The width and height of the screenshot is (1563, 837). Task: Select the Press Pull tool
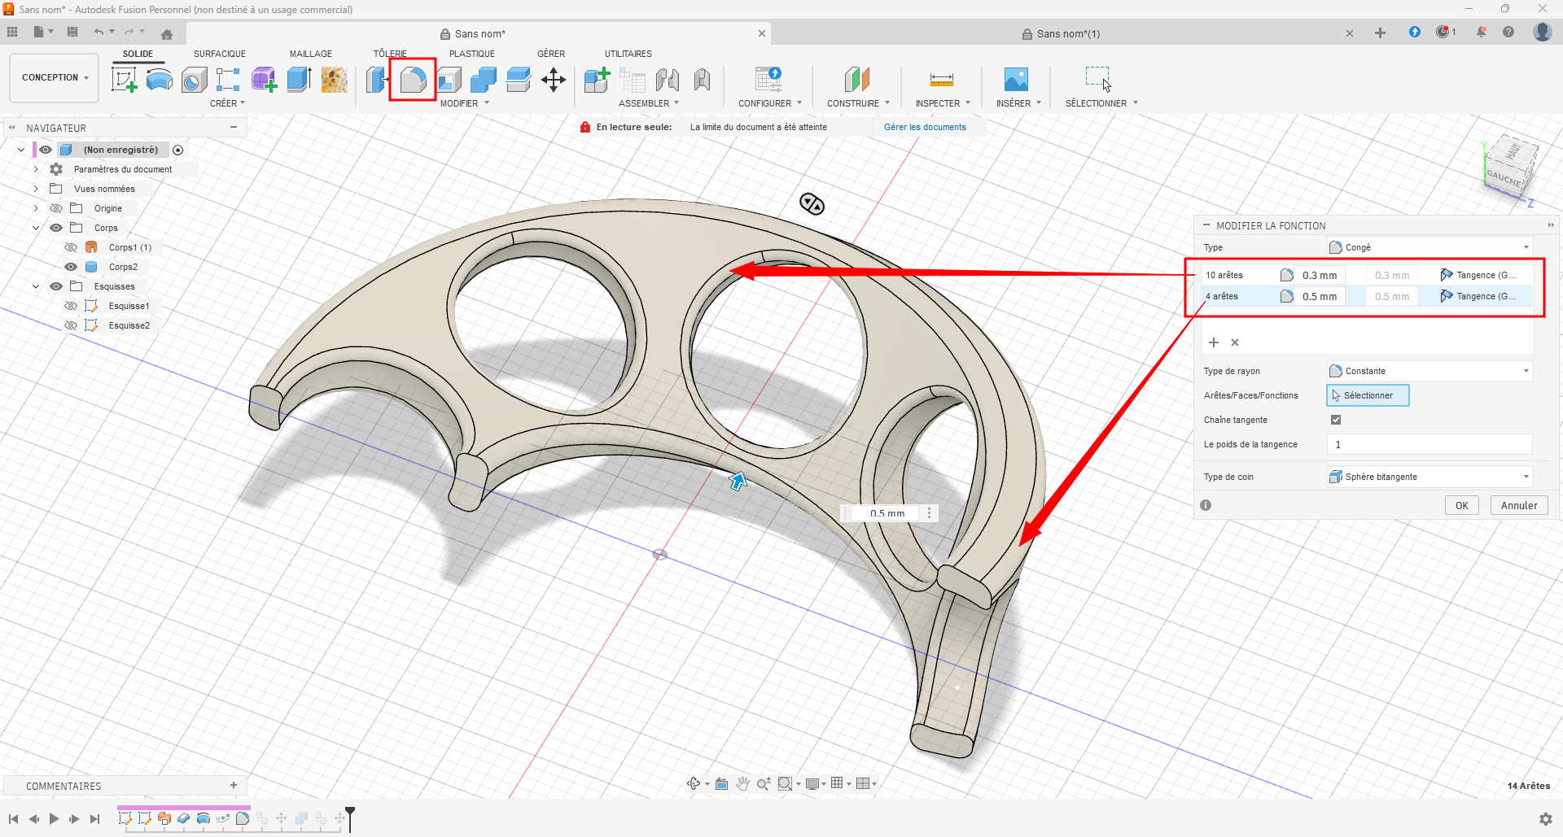(x=378, y=80)
